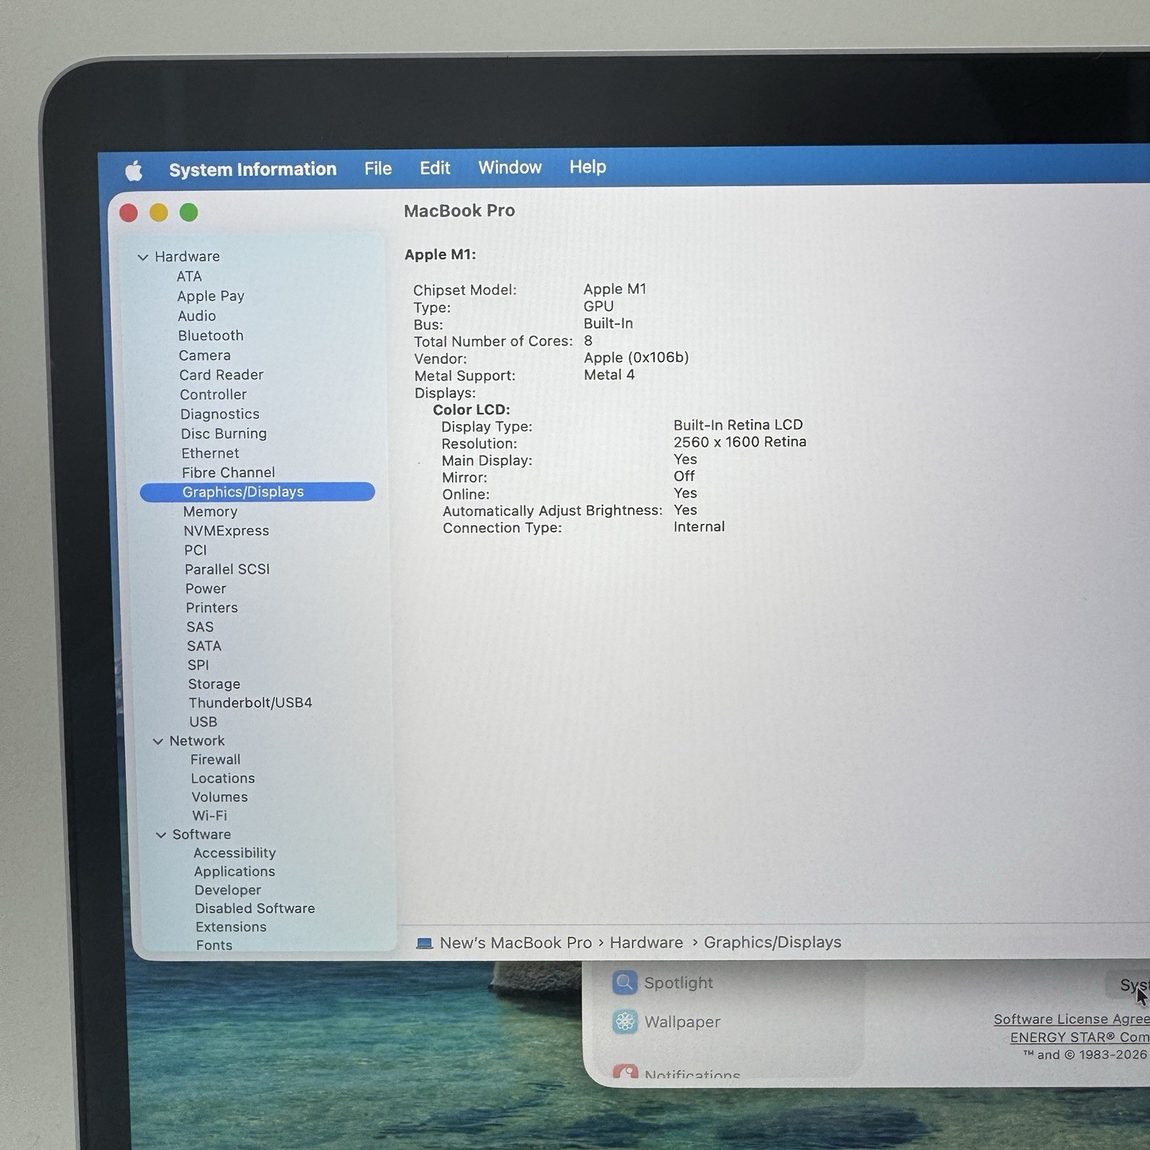The height and width of the screenshot is (1150, 1150).
Task: Select NVMExpress in the sidebar
Action: pyautogui.click(x=226, y=531)
